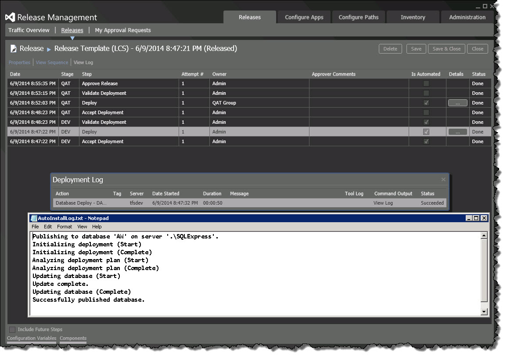Enable the Include Future Steps checkbox
Viewport: 507px width, 357px height.
coord(12,329)
